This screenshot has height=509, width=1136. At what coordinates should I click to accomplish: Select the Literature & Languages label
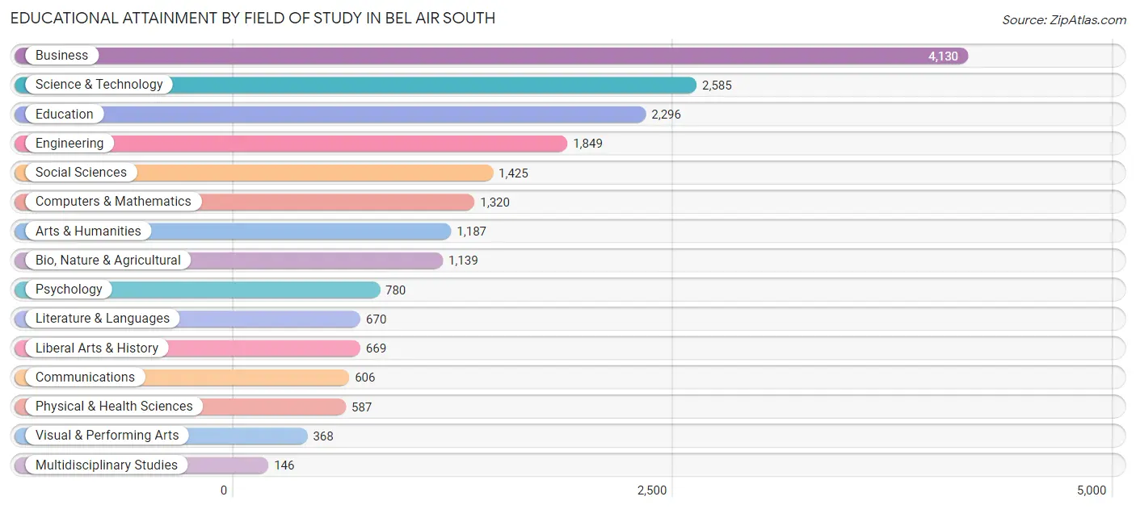tap(103, 319)
